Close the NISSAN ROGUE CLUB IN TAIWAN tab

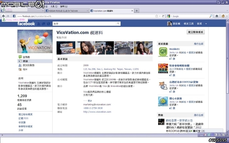(87, 11)
